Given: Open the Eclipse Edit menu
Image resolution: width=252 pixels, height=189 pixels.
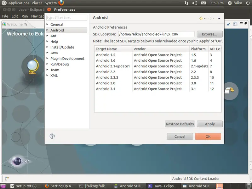Looking at the screenshot, I should (15, 16).
